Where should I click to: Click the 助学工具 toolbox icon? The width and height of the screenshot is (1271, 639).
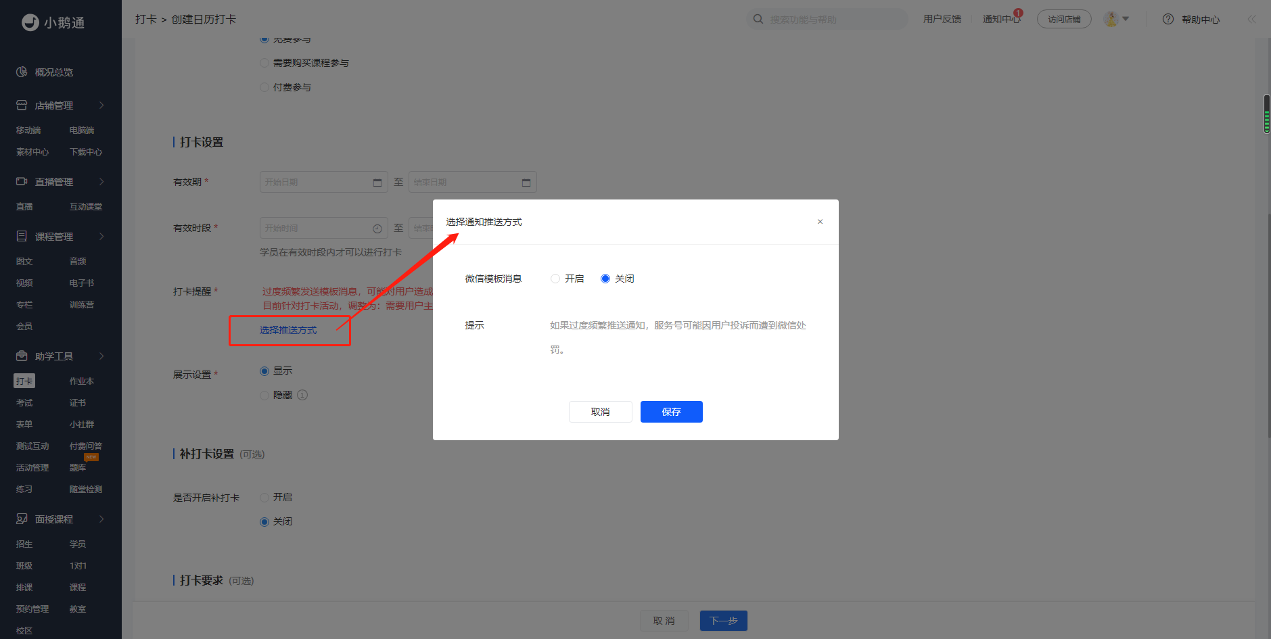point(22,356)
